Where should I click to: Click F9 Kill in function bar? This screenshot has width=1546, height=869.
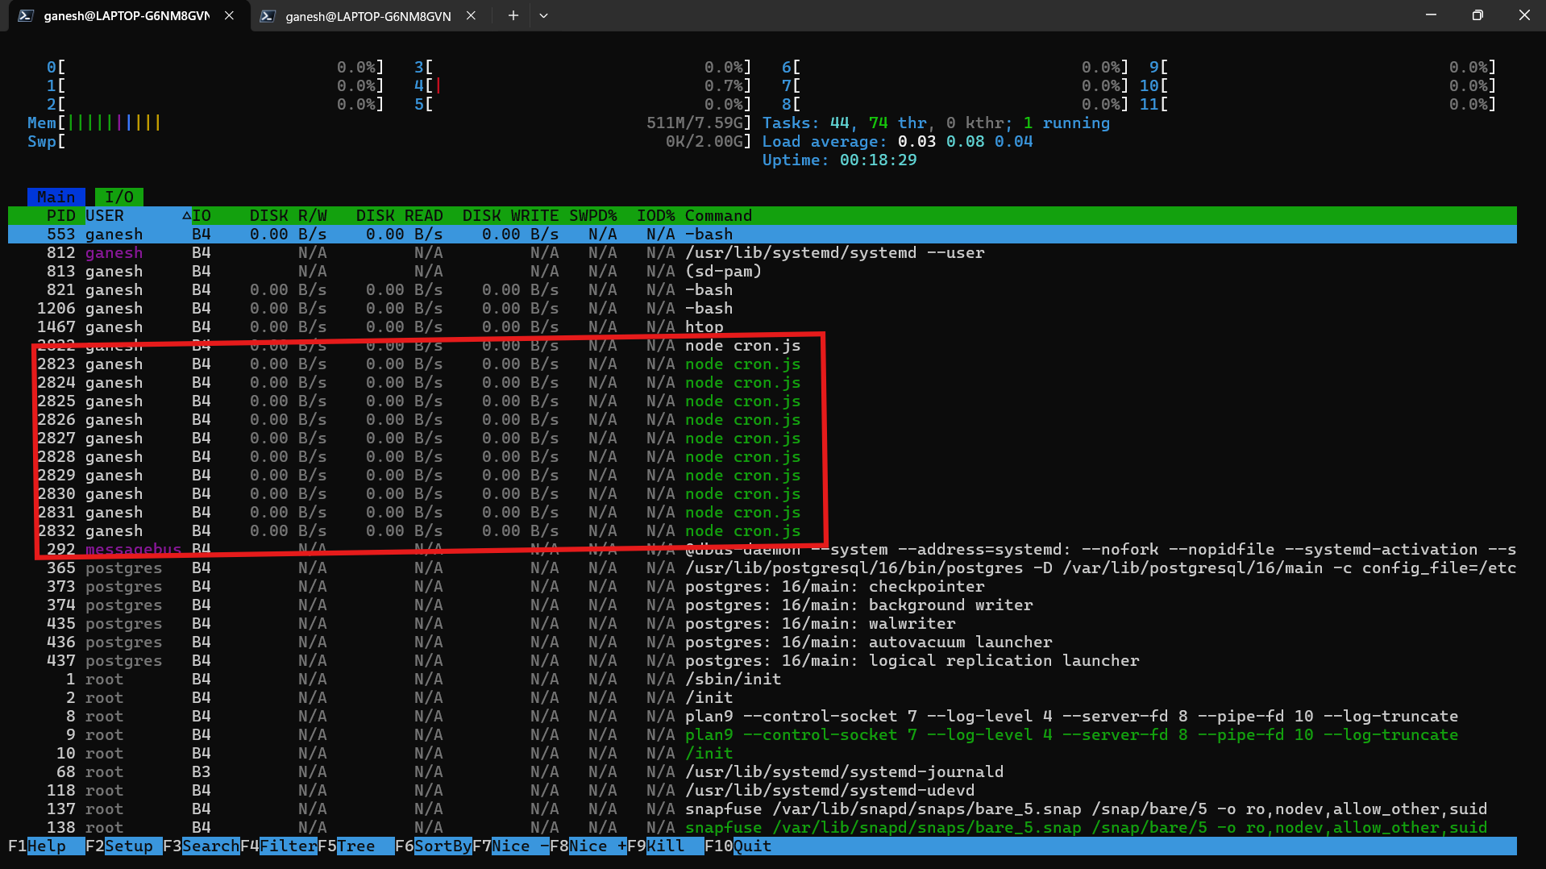click(x=665, y=846)
